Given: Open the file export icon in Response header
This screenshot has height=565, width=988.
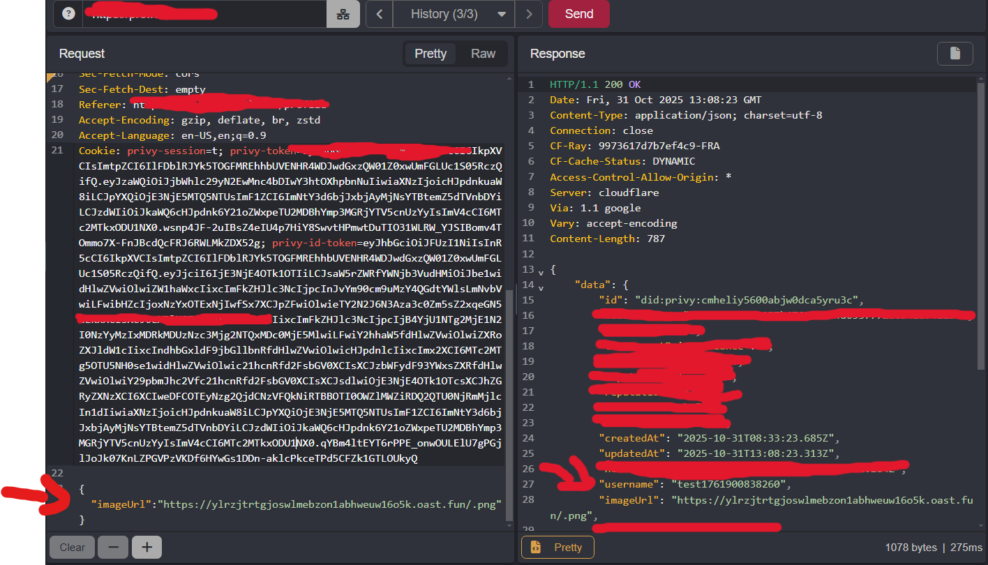Looking at the screenshot, I should tap(955, 53).
